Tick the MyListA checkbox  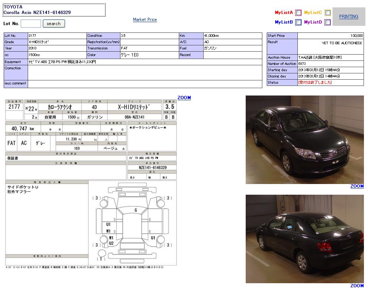(298, 13)
